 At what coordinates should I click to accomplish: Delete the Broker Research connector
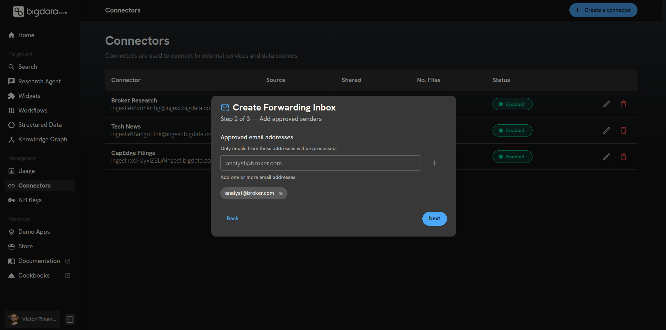(624, 104)
